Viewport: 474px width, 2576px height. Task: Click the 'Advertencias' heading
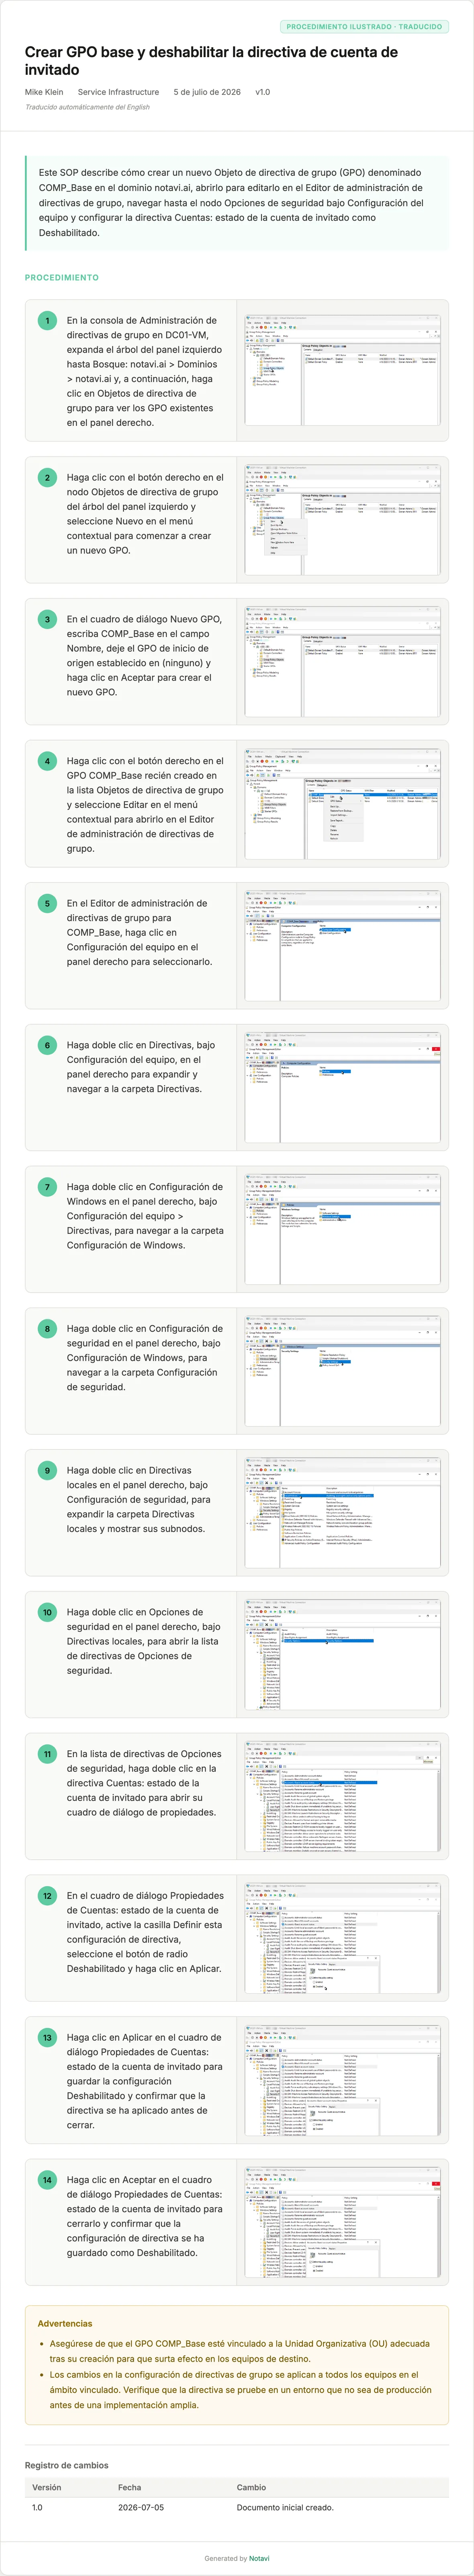click(x=65, y=2323)
